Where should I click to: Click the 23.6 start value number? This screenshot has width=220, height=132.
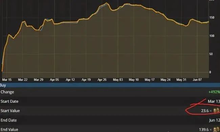pos(205,111)
